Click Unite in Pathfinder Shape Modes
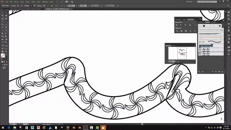Image resolution: width=231 pixels, height=130 pixels. coord(176,25)
